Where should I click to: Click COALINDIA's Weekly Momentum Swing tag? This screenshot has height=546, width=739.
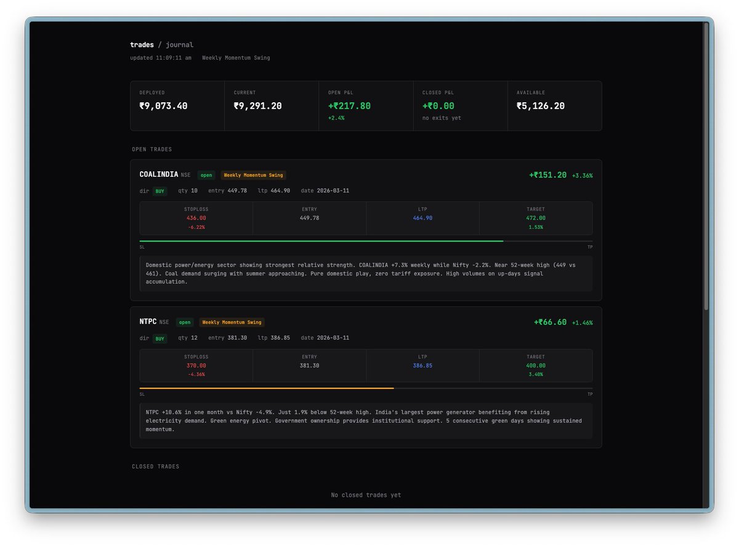pyautogui.click(x=254, y=175)
